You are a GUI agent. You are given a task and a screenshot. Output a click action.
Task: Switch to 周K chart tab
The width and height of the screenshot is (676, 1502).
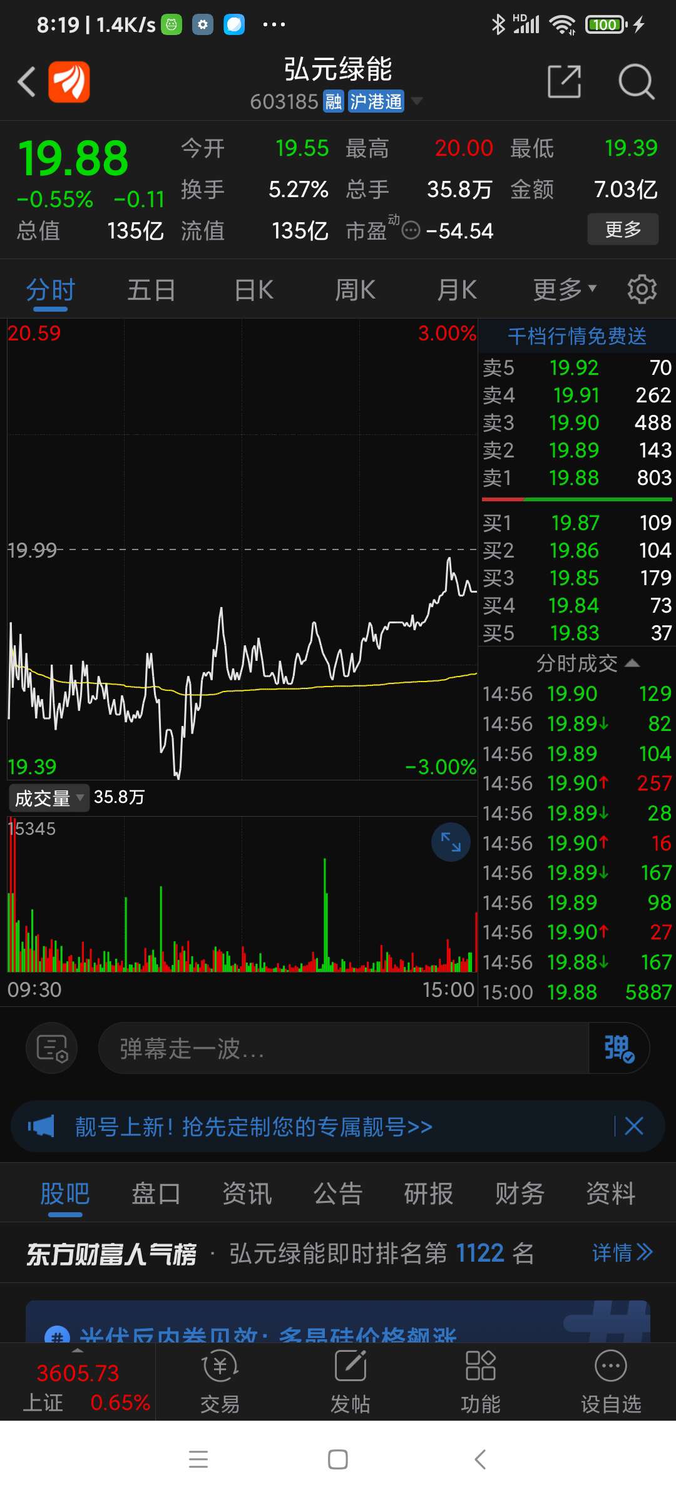(x=356, y=290)
